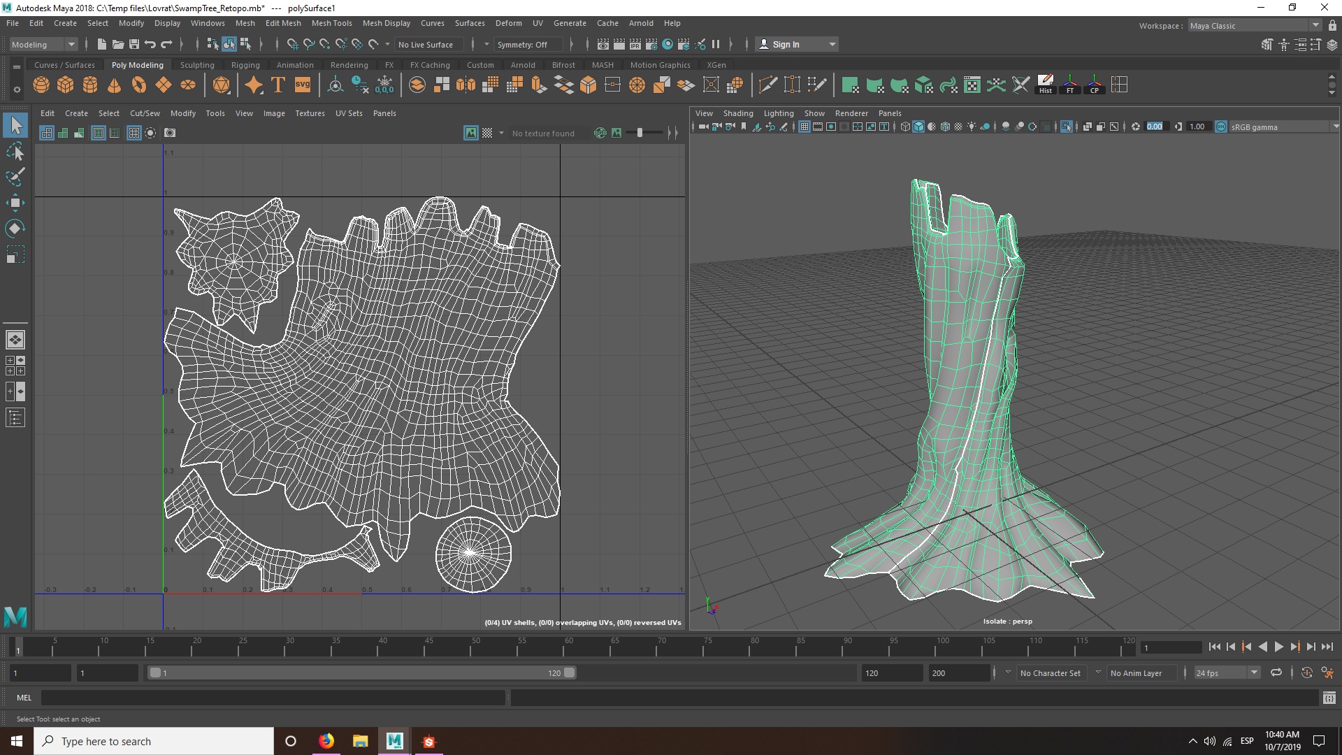The height and width of the screenshot is (755, 1342).
Task: Toggle checker texture display in UV editor
Action: pyautogui.click(x=487, y=133)
